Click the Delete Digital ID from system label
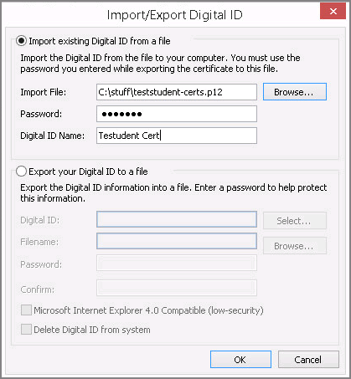 click(92, 330)
